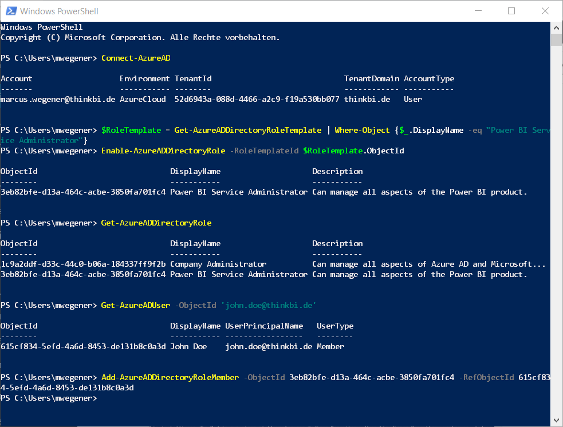Click the scrollbar down arrow
The height and width of the screenshot is (427, 563).
[x=556, y=420]
